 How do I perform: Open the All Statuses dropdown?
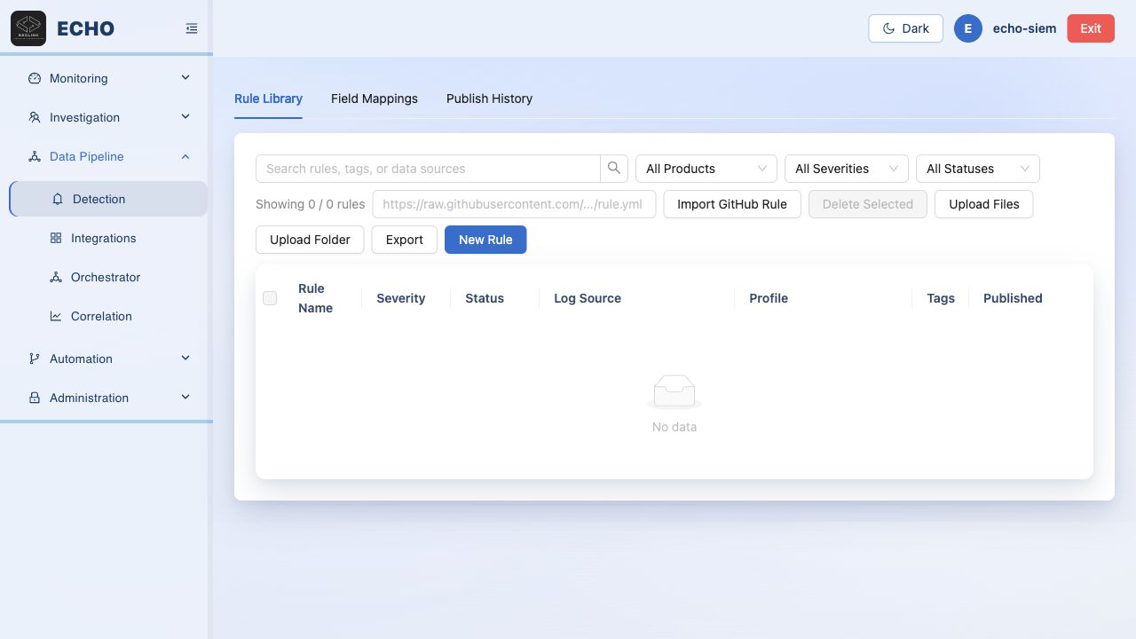click(978, 169)
